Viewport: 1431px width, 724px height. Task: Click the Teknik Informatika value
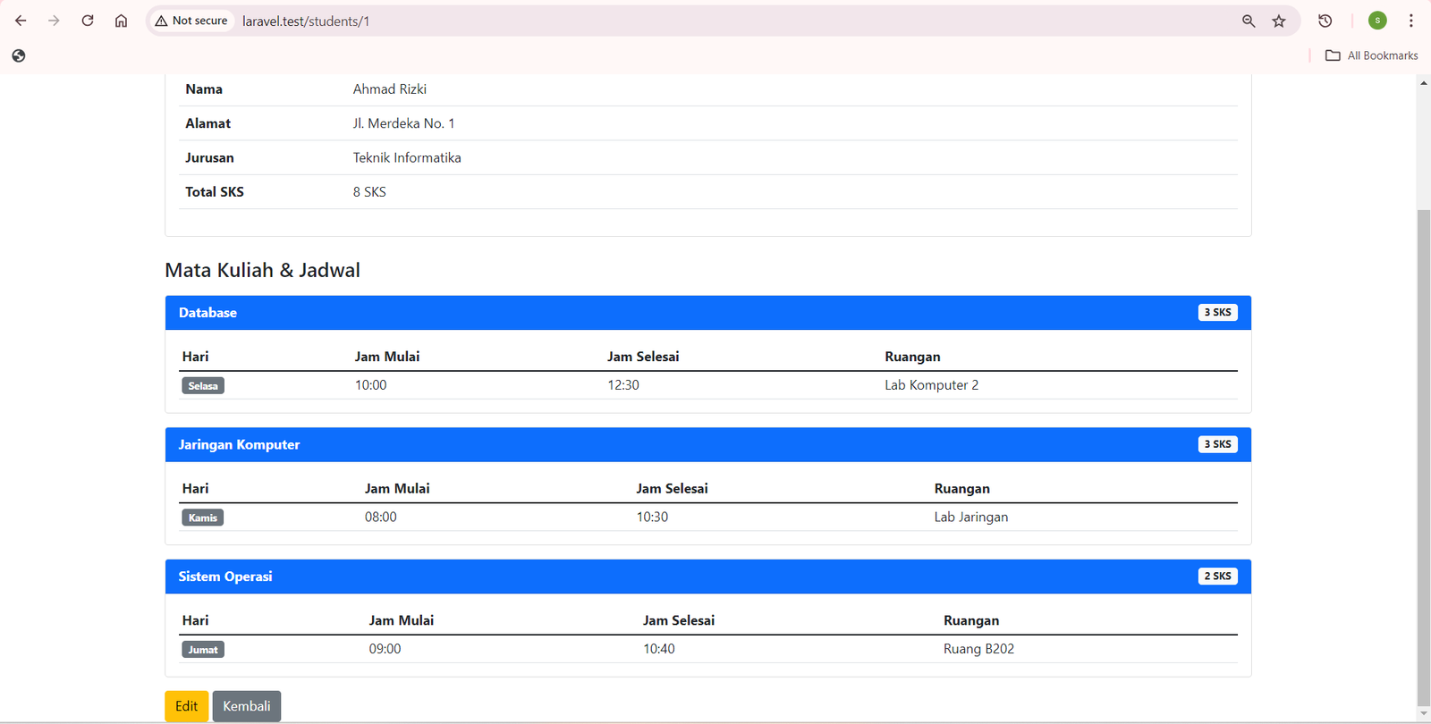point(407,157)
